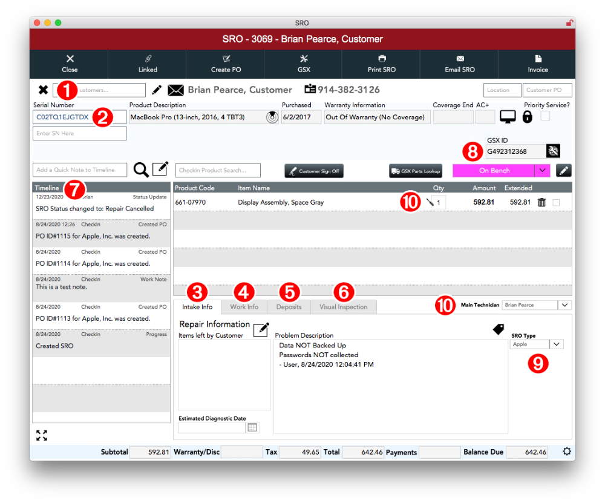
Task: Expand the timeline with the arrows icon
Action: tap(41, 435)
